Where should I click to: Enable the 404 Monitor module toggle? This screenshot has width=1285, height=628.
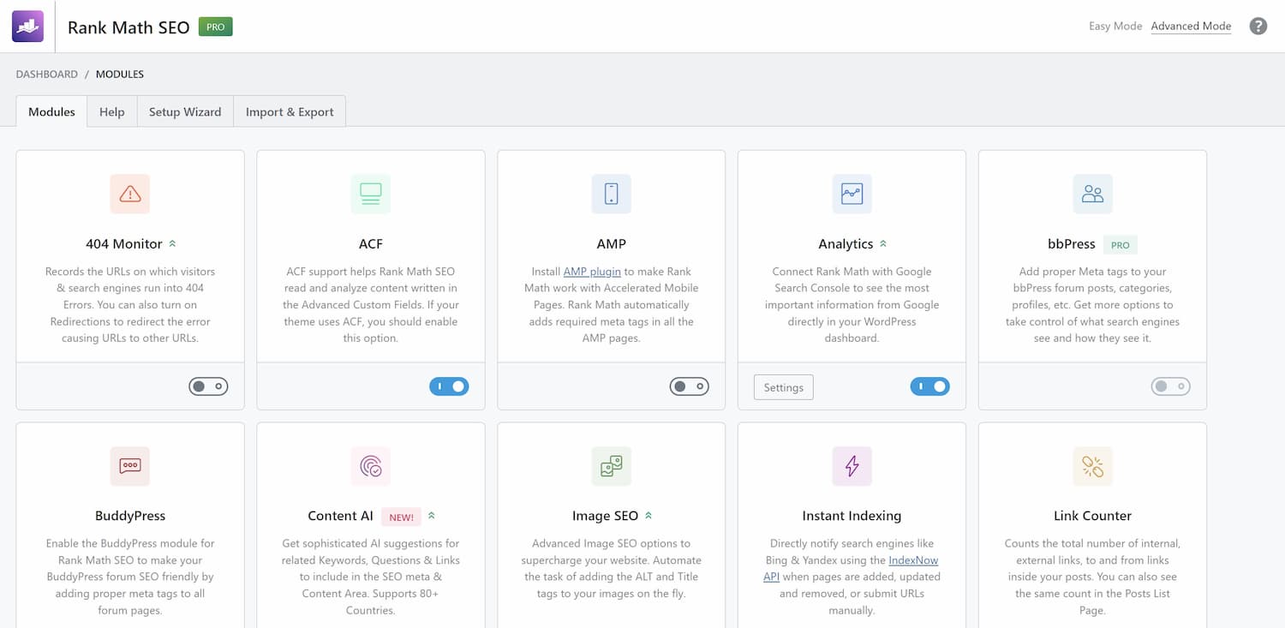[208, 386]
